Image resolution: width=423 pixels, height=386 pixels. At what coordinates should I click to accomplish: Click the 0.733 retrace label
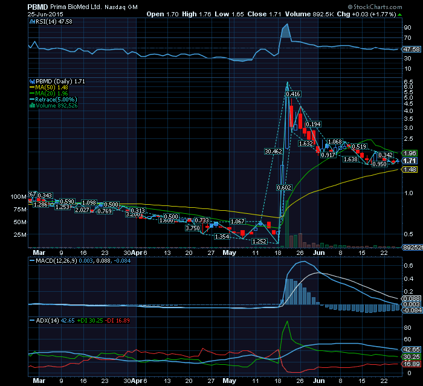pos(202,220)
